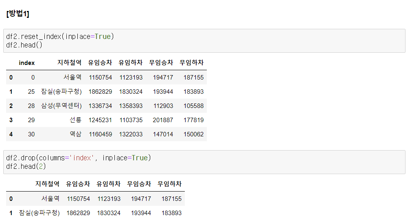Select the 지하철역 header in the second table
Screen dimensions: 412x222
pos(47,184)
